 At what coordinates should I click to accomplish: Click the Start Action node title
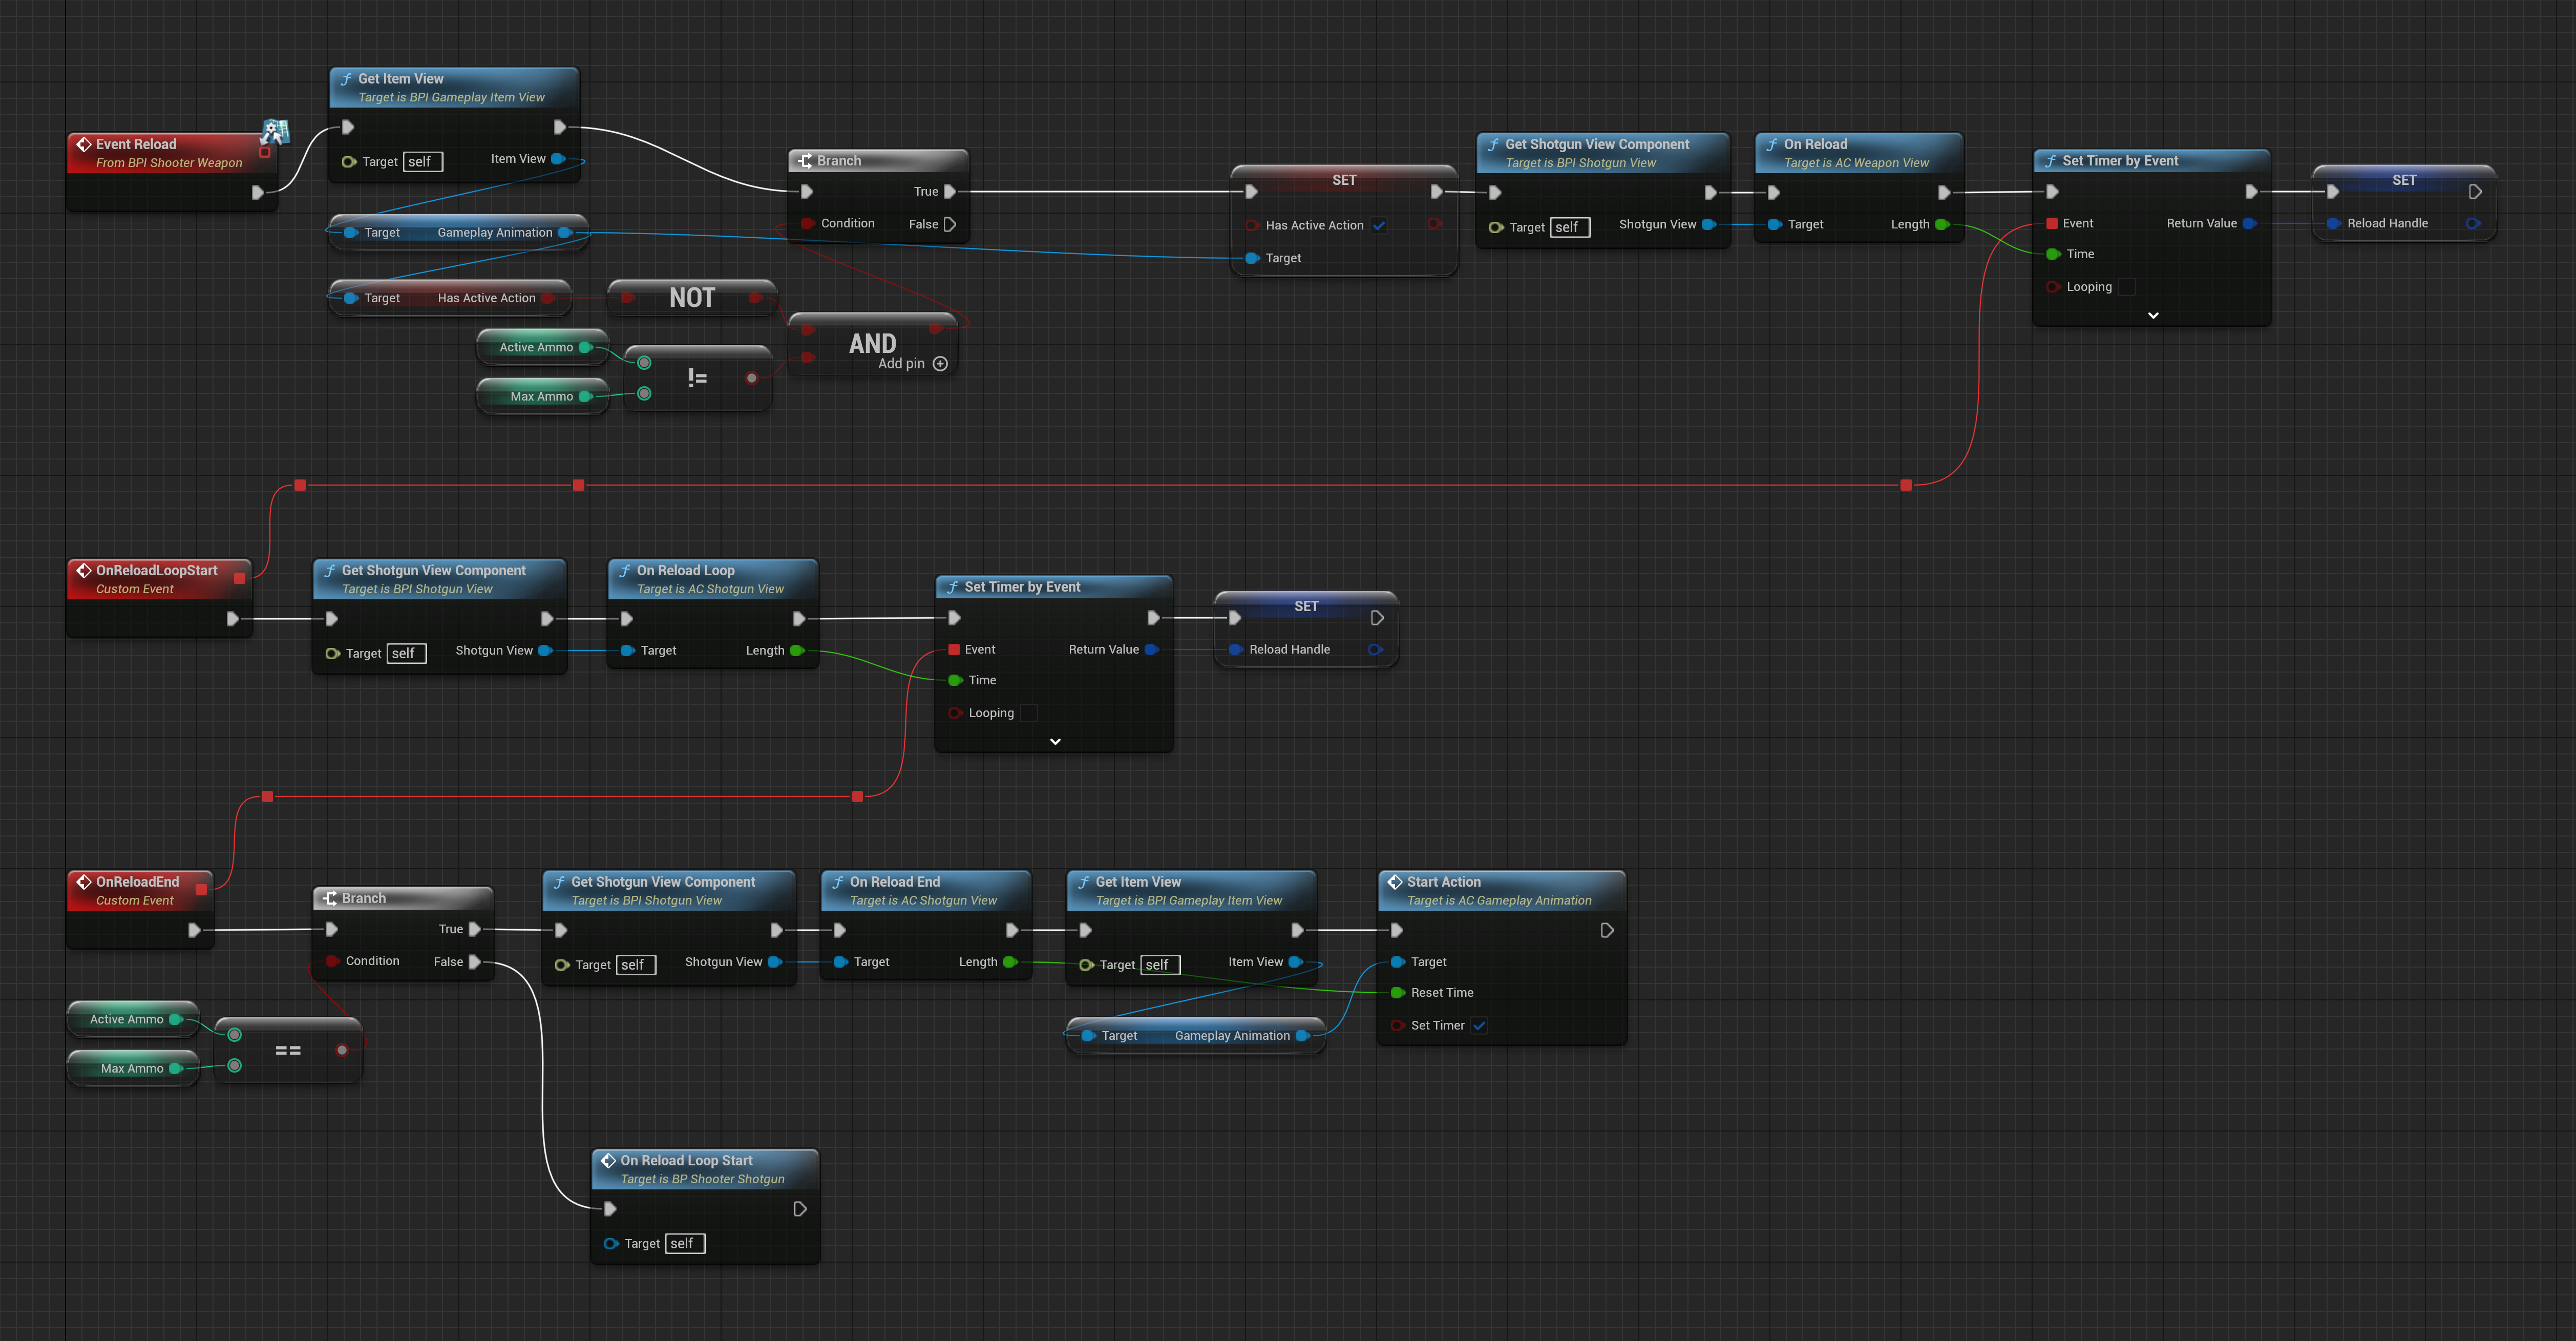pyautogui.click(x=1444, y=882)
